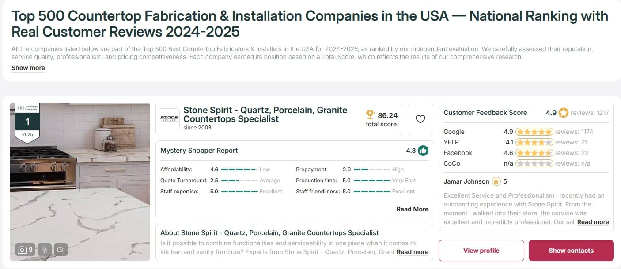Screen dimensions: 621x269
Task: Click the Facebook reviews: 22 count
Action: (x=572, y=153)
